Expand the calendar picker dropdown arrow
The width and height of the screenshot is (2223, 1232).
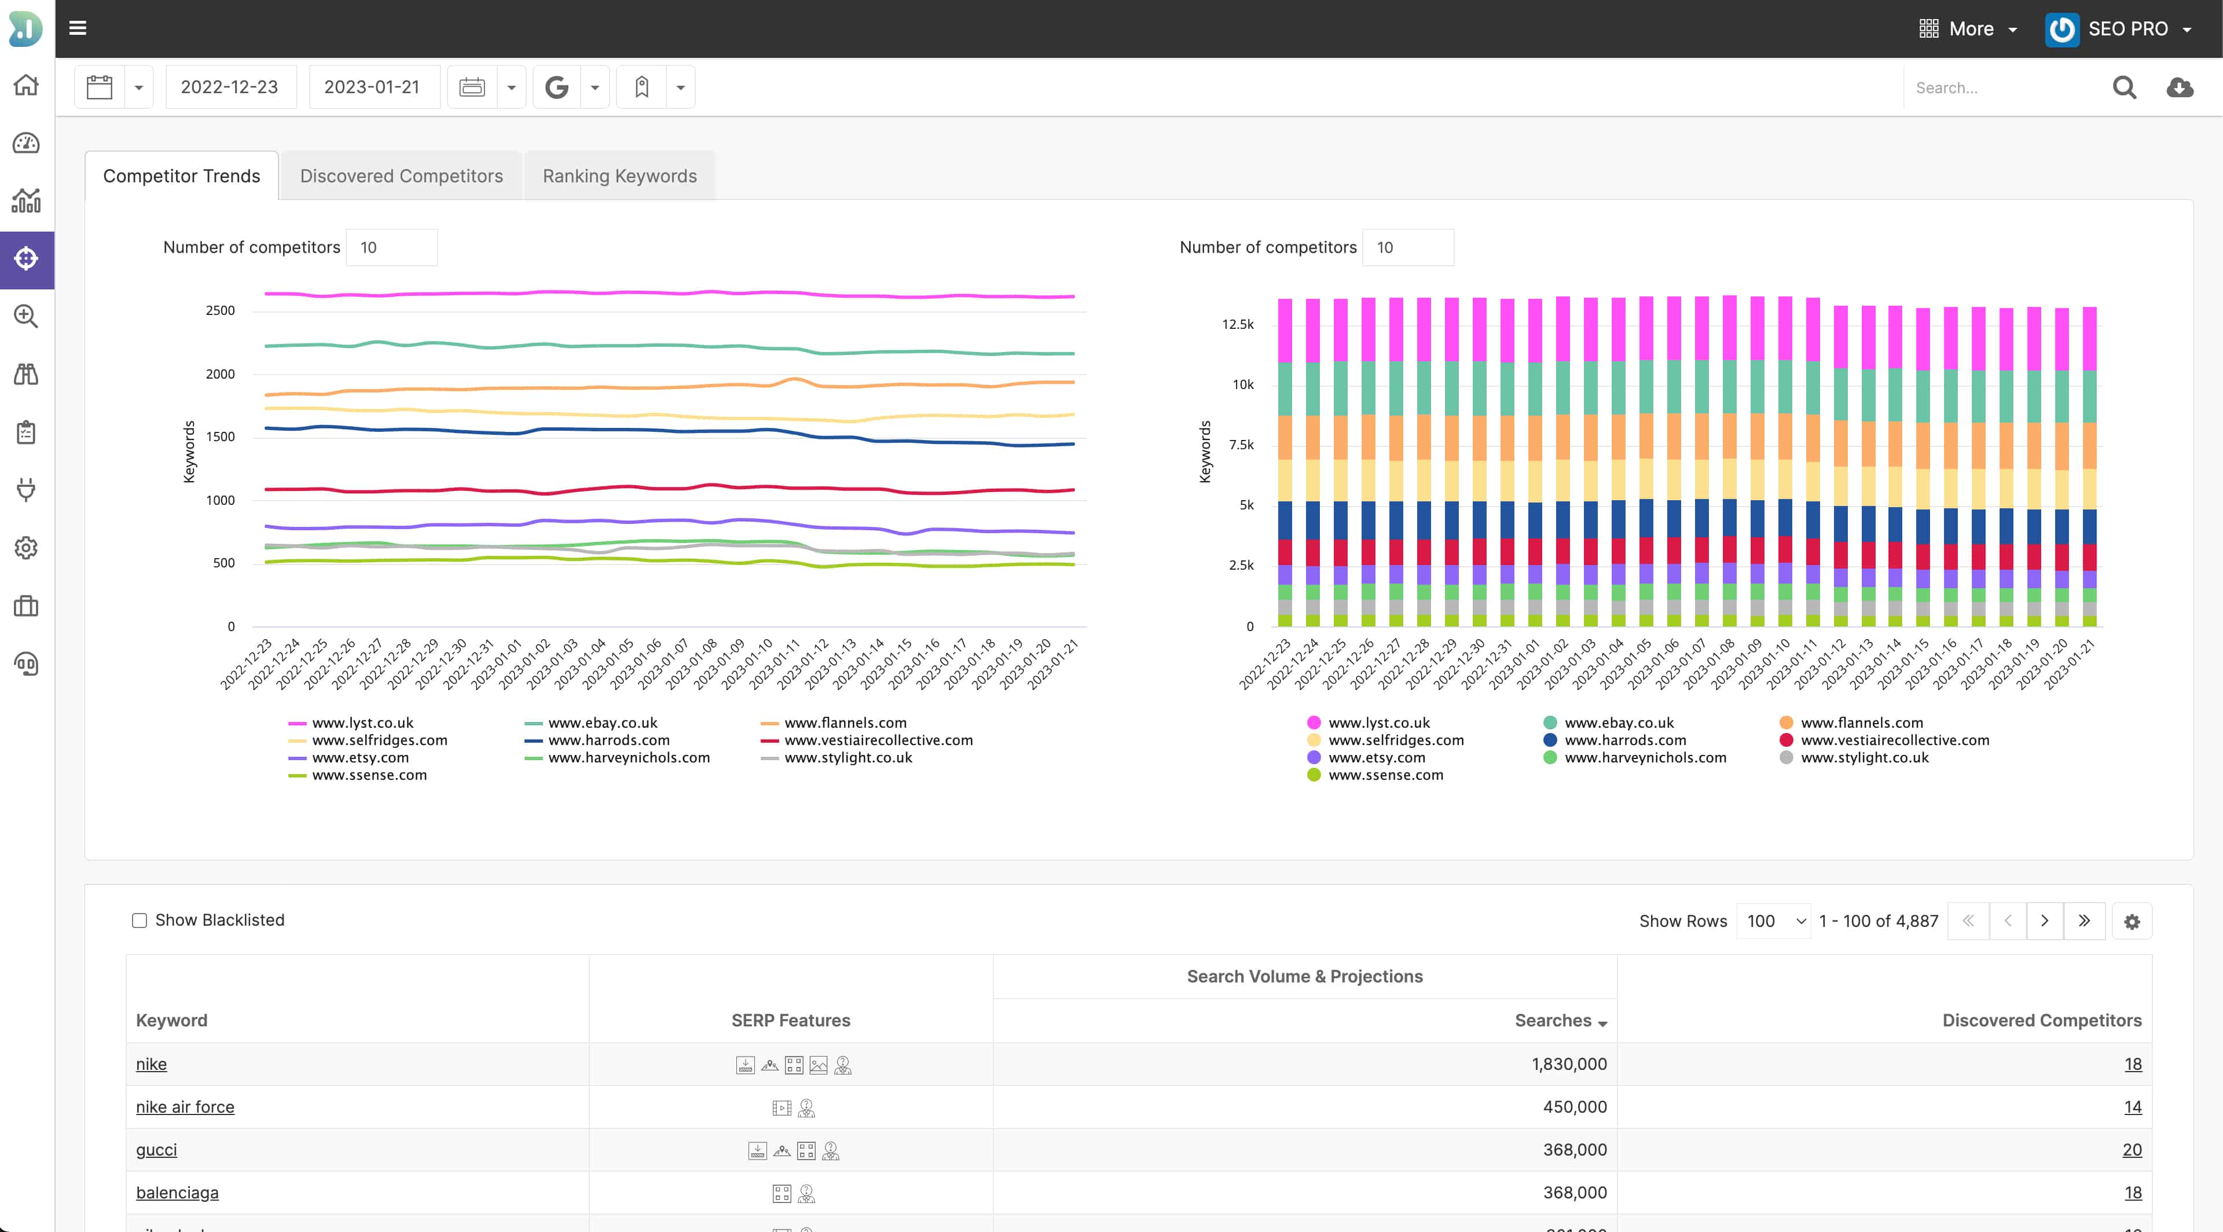click(x=138, y=87)
